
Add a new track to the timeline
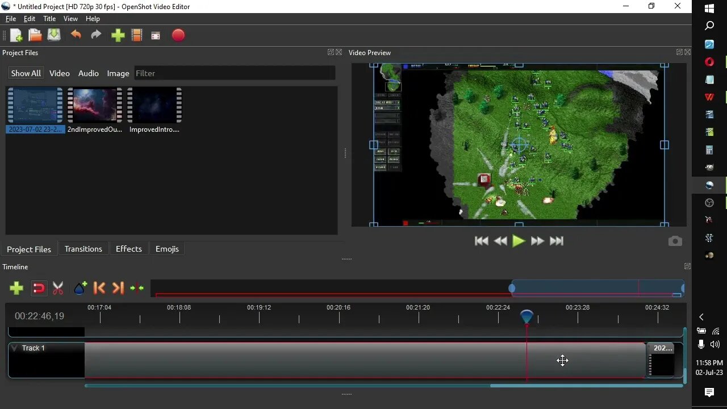click(16, 288)
